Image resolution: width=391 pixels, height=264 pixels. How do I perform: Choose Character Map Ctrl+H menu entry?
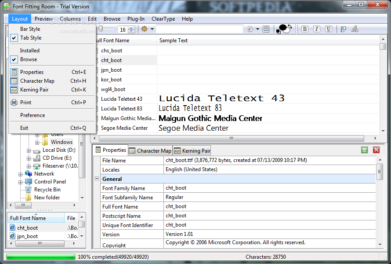point(52,81)
